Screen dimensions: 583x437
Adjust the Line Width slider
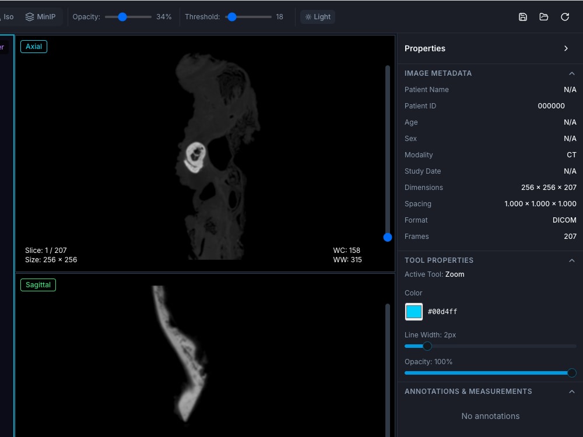(490, 346)
